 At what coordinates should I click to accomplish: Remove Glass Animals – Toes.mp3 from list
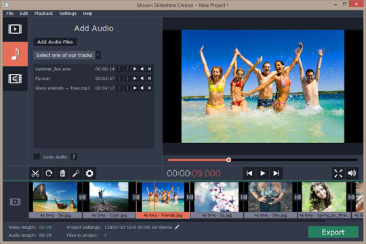(149, 88)
